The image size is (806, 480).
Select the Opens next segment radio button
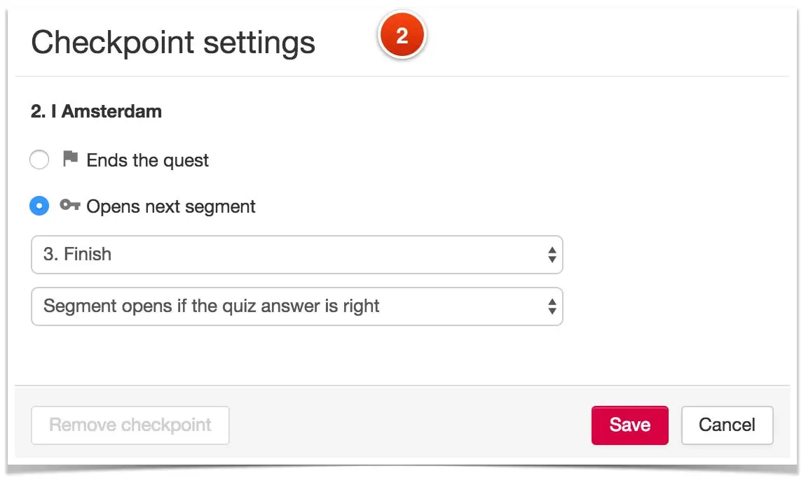(x=39, y=206)
